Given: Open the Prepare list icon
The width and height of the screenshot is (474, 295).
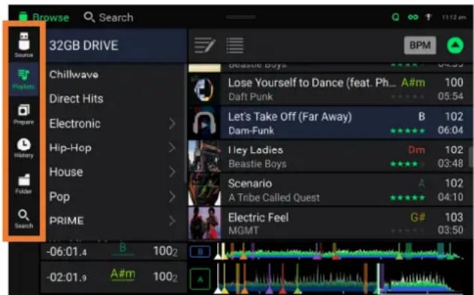Looking at the screenshot, I should 24,114.
